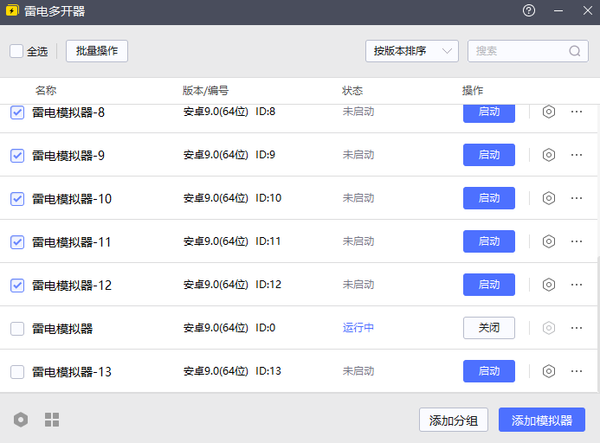Open settings for 雷电模拟器-9
600x443 pixels.
tap(548, 155)
